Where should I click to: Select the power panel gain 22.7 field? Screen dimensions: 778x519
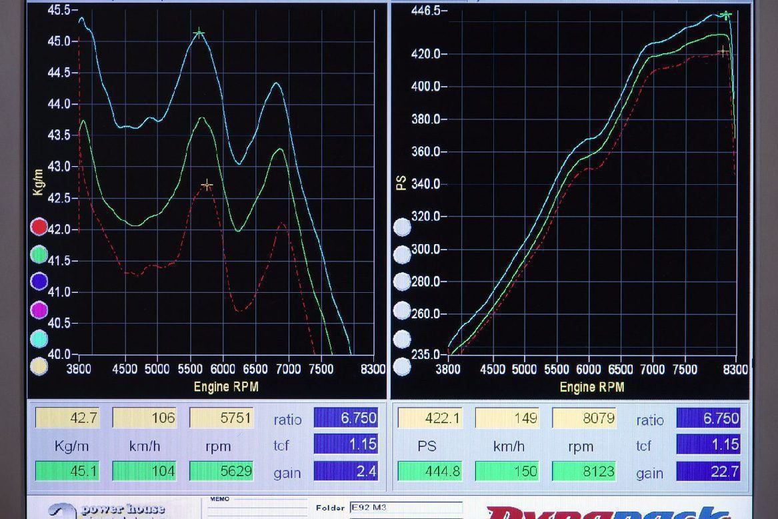point(708,472)
